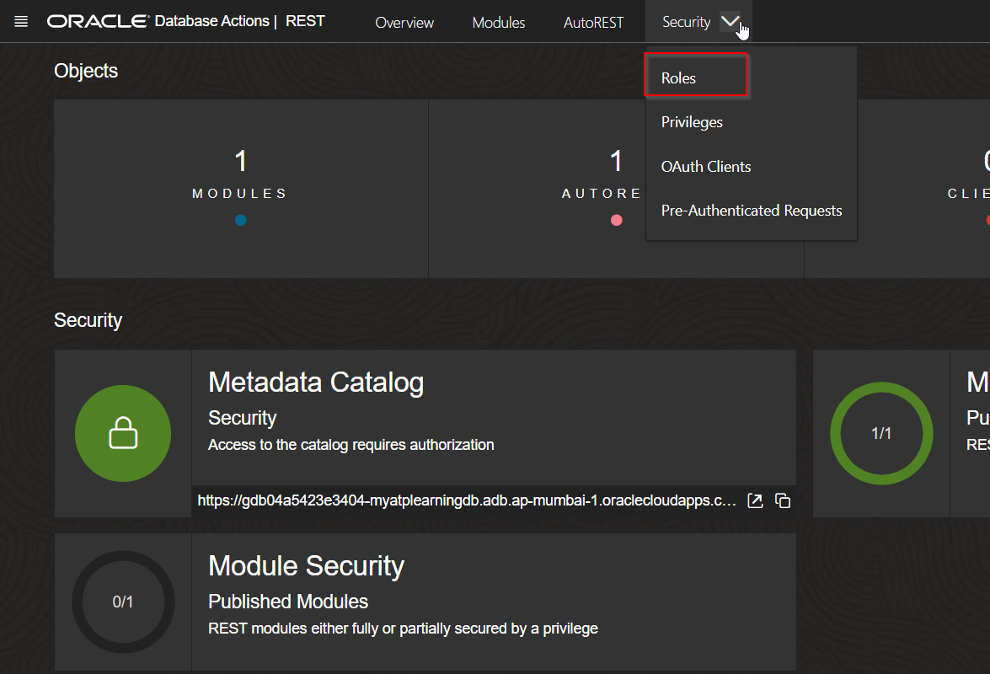Viewport: 990px width, 674px height.
Task: Click the 0/1 Module Security ring
Action: 123,602
